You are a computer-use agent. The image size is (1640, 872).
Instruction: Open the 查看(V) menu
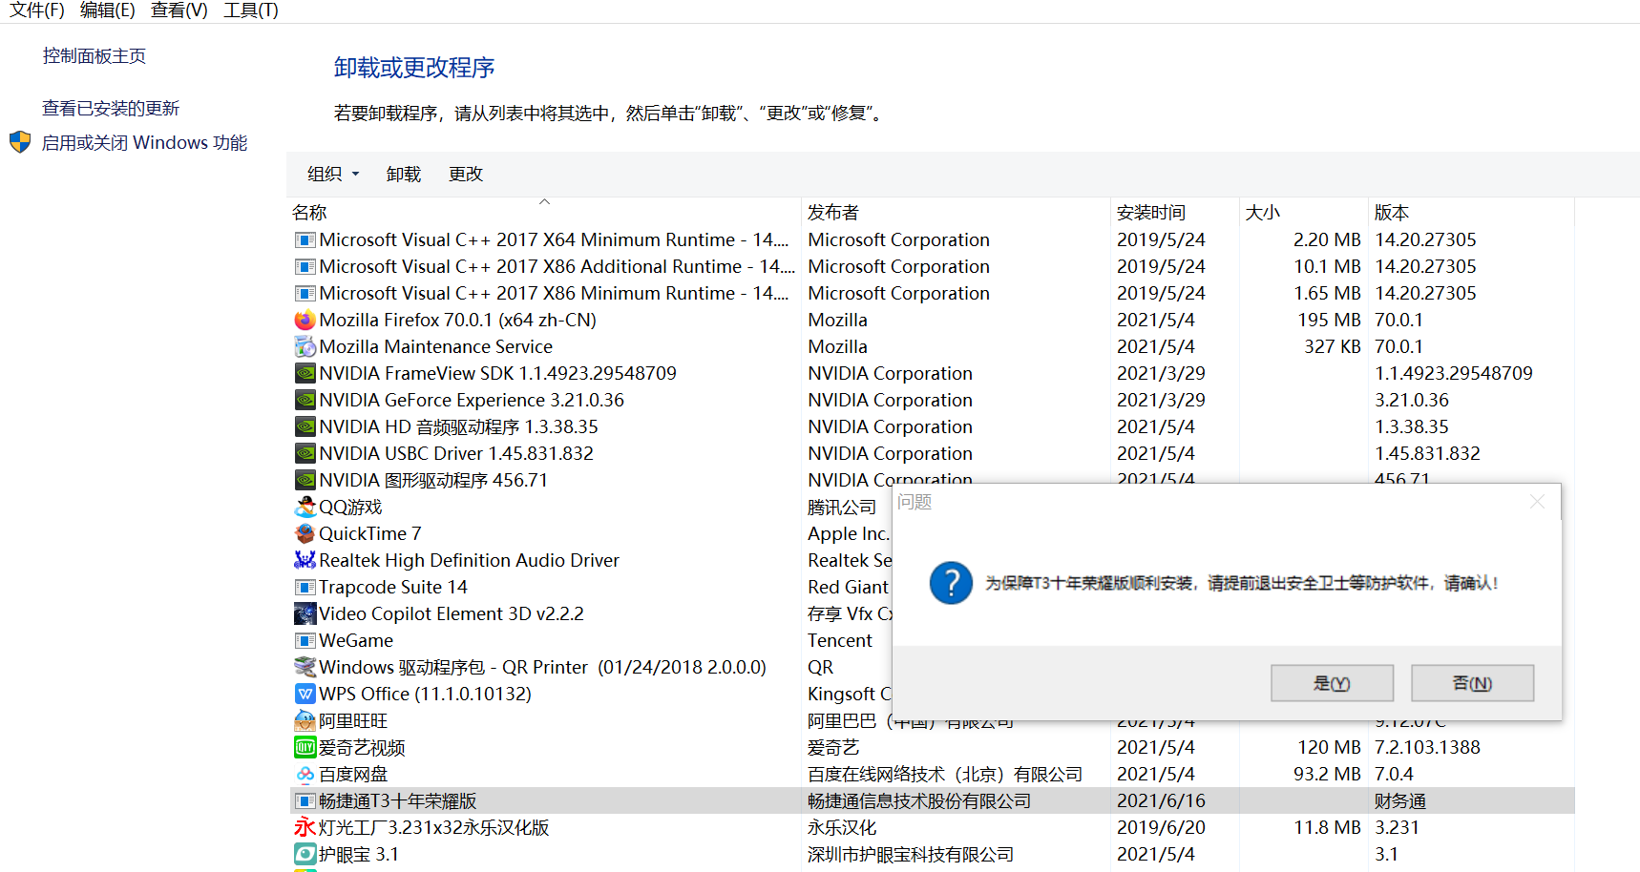pyautogui.click(x=179, y=10)
